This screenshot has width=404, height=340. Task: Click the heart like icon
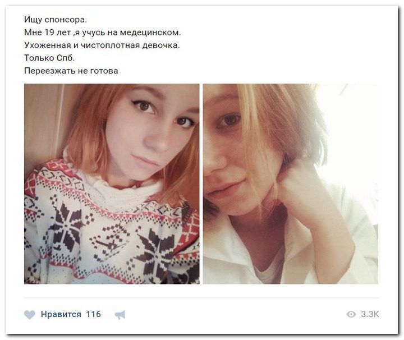click(29, 315)
